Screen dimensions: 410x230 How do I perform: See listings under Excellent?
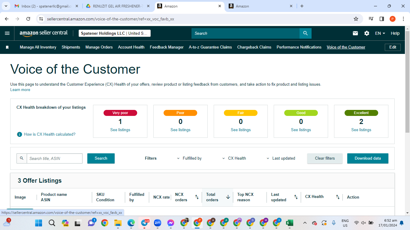pos(361,130)
